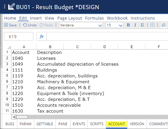Click the design pencil icon in title
168x129 pixels.
click(x=11, y=7)
